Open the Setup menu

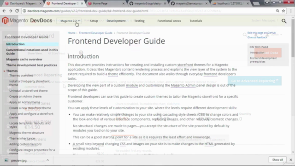coord(94,21)
